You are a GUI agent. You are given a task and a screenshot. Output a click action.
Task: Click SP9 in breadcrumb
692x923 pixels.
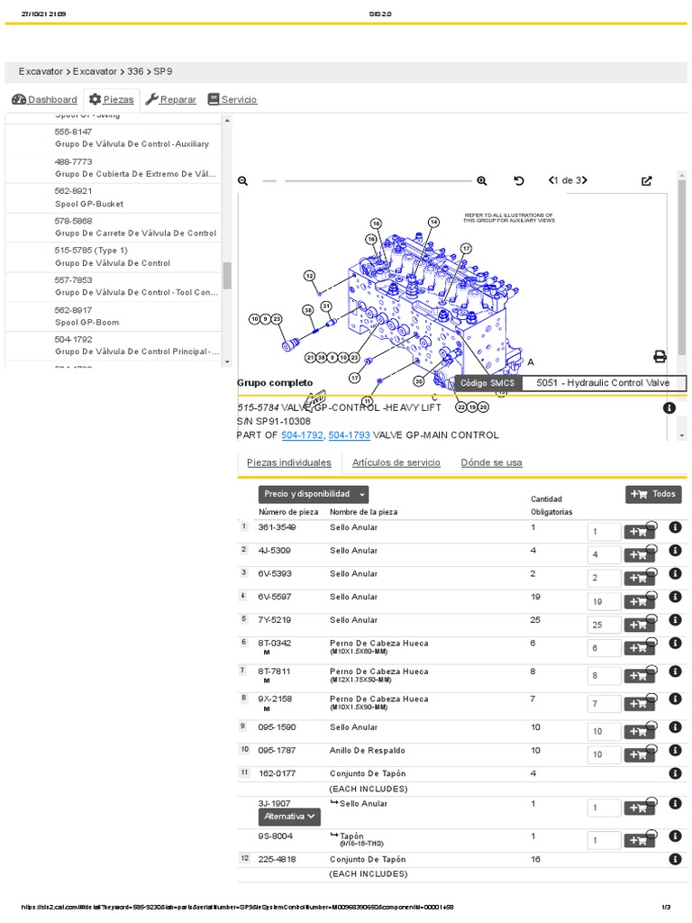click(x=163, y=71)
